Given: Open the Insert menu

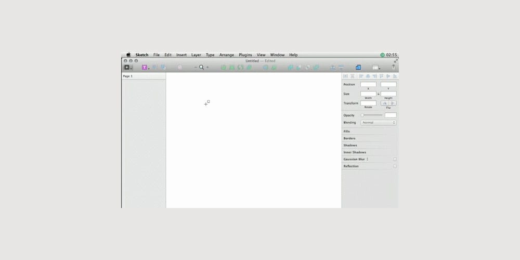Looking at the screenshot, I should pyautogui.click(x=181, y=55).
